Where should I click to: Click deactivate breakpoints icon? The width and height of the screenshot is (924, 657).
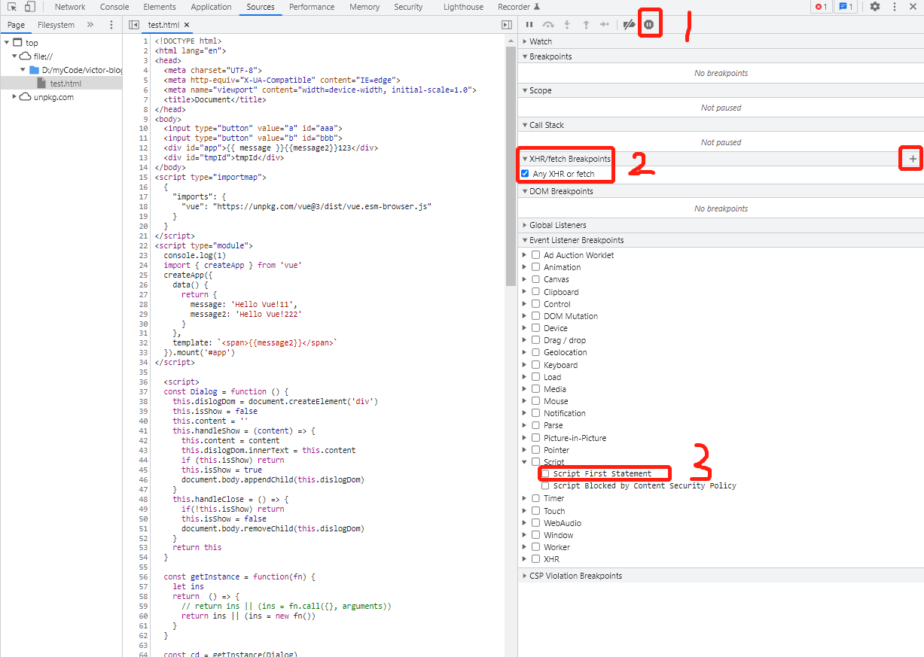coord(630,25)
